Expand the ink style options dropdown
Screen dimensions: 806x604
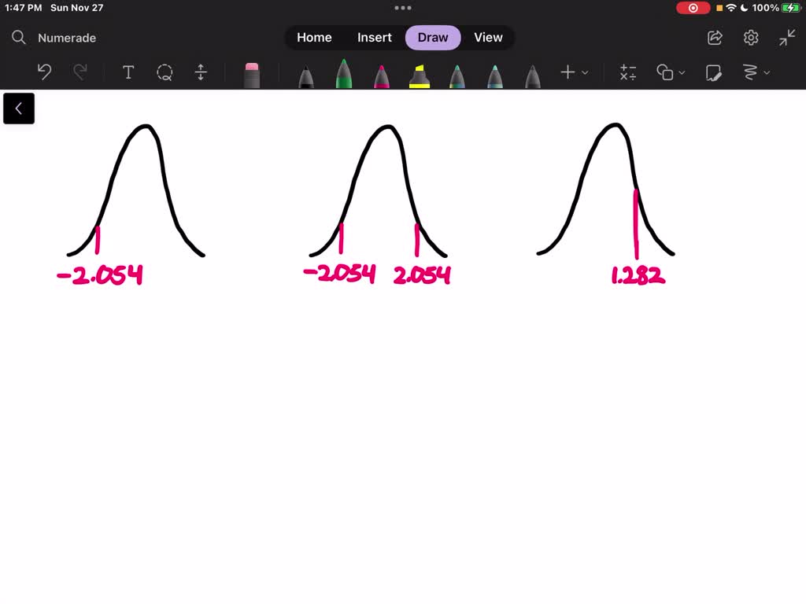tap(756, 72)
